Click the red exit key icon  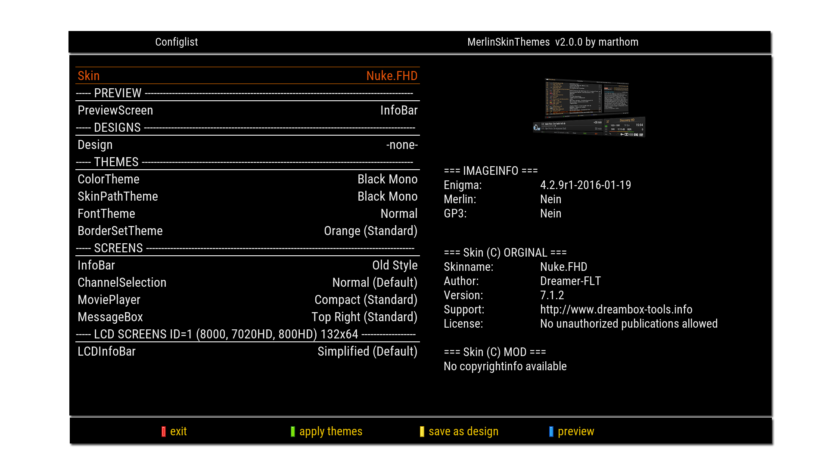tap(164, 432)
